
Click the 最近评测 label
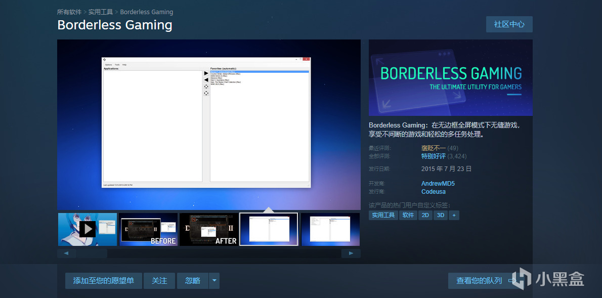coord(380,148)
